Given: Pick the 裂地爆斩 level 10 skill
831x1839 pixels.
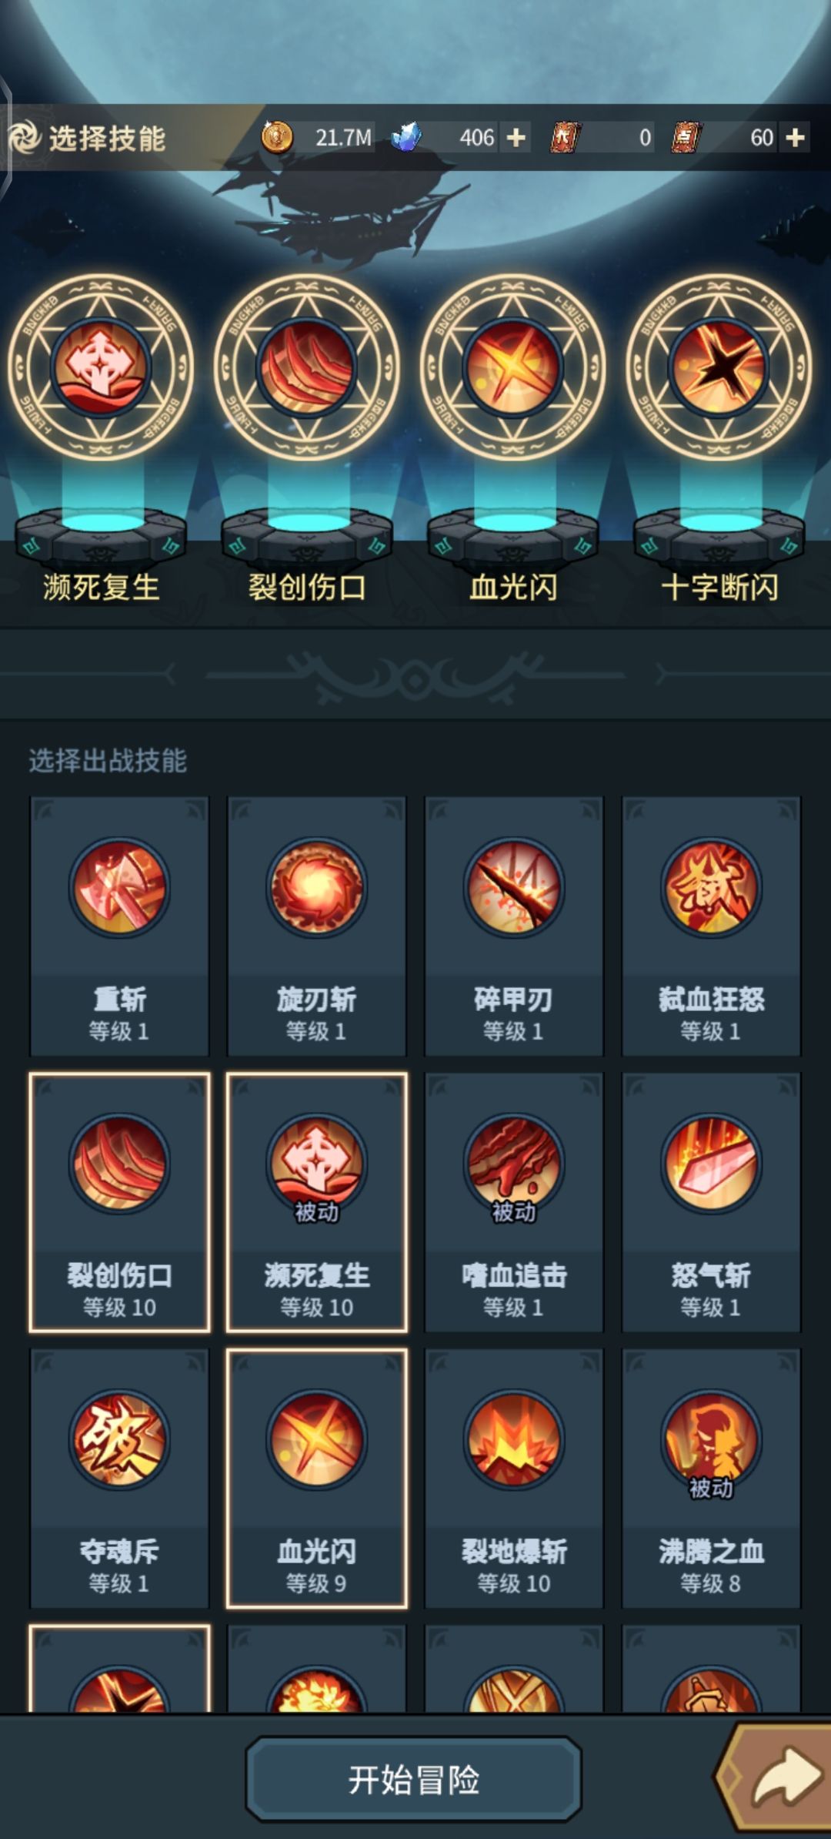Looking at the screenshot, I should point(513,1479).
